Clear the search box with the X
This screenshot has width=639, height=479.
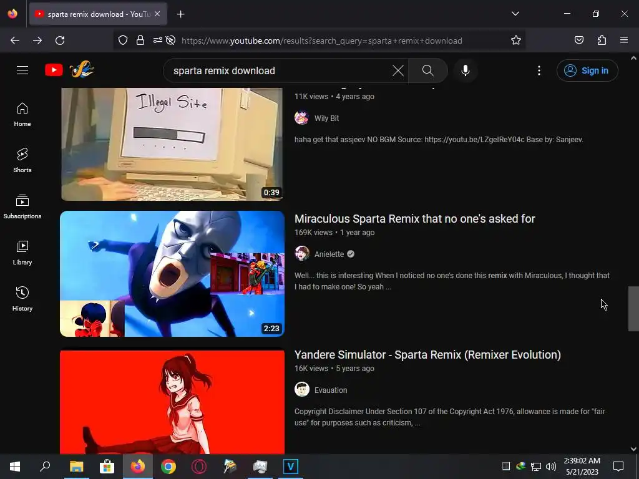pyautogui.click(x=398, y=70)
